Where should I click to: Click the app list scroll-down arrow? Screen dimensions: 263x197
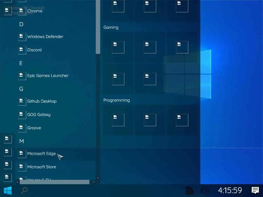pyautogui.click(x=98, y=178)
